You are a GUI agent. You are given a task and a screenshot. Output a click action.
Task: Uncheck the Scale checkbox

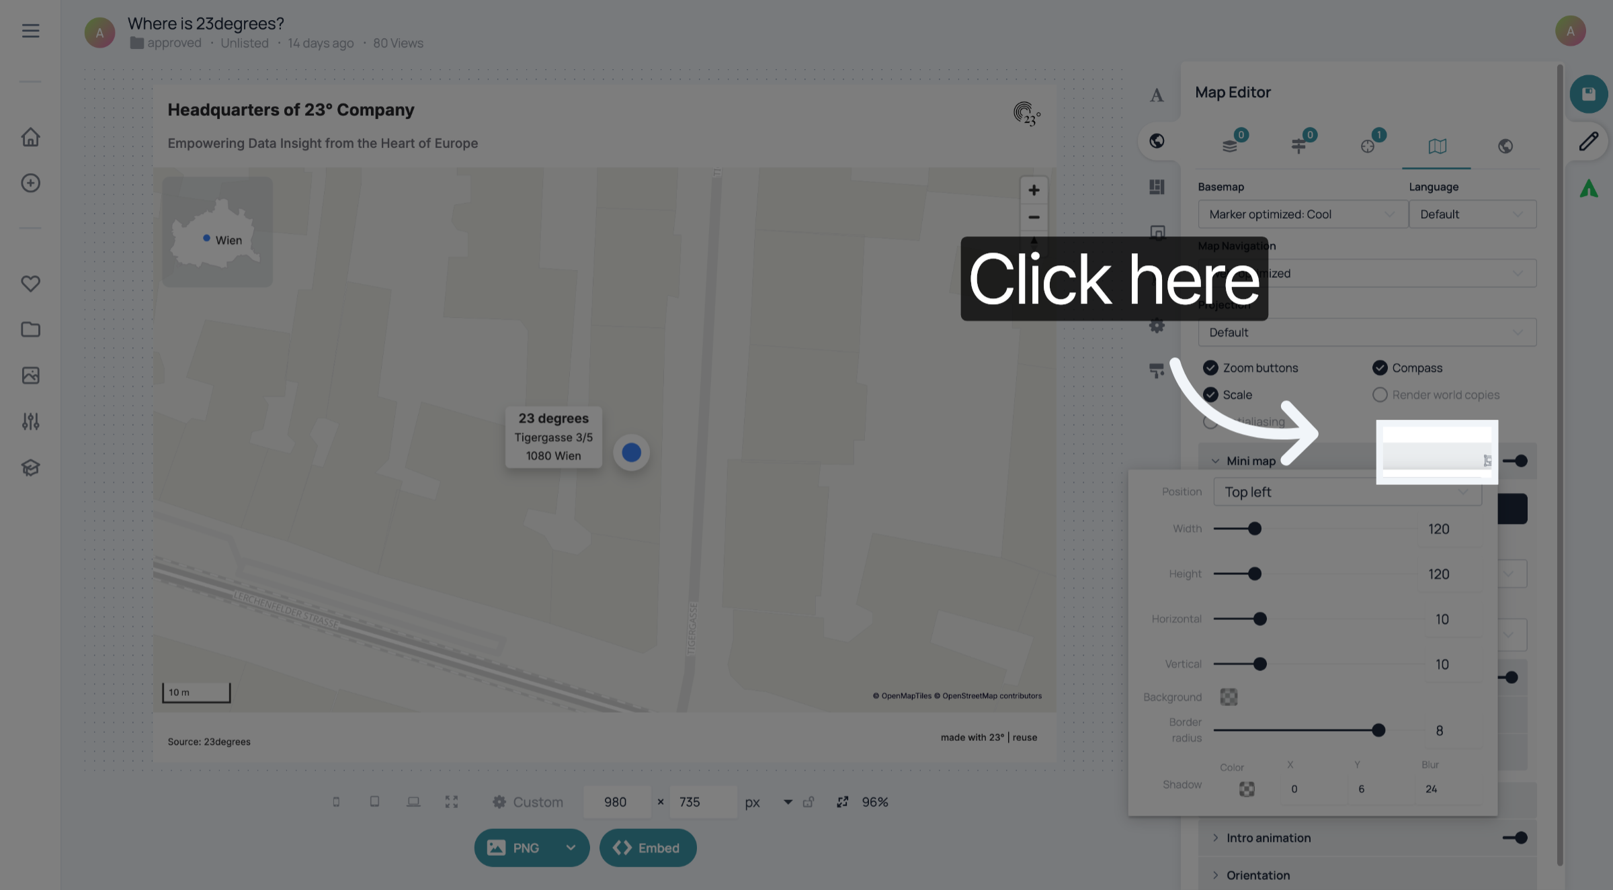(1210, 395)
